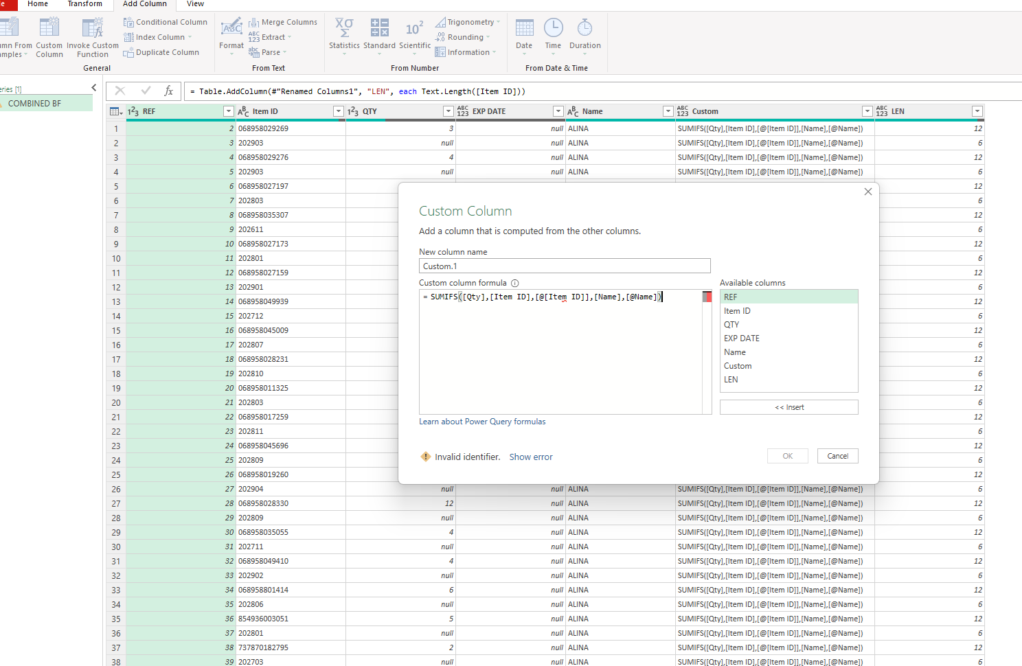Open the Format text menu
This screenshot has height=666, width=1022.
coord(231,37)
